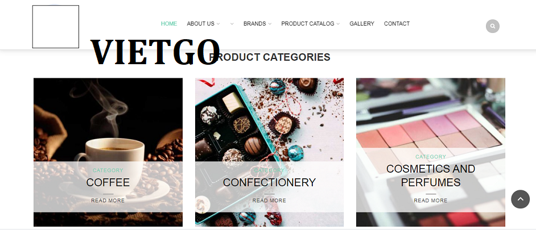Viewport: 536px width, 230px height.
Task: Click the VIETGO logo text
Action: 155,52
